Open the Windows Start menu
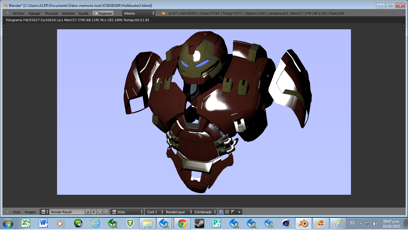 [8, 223]
